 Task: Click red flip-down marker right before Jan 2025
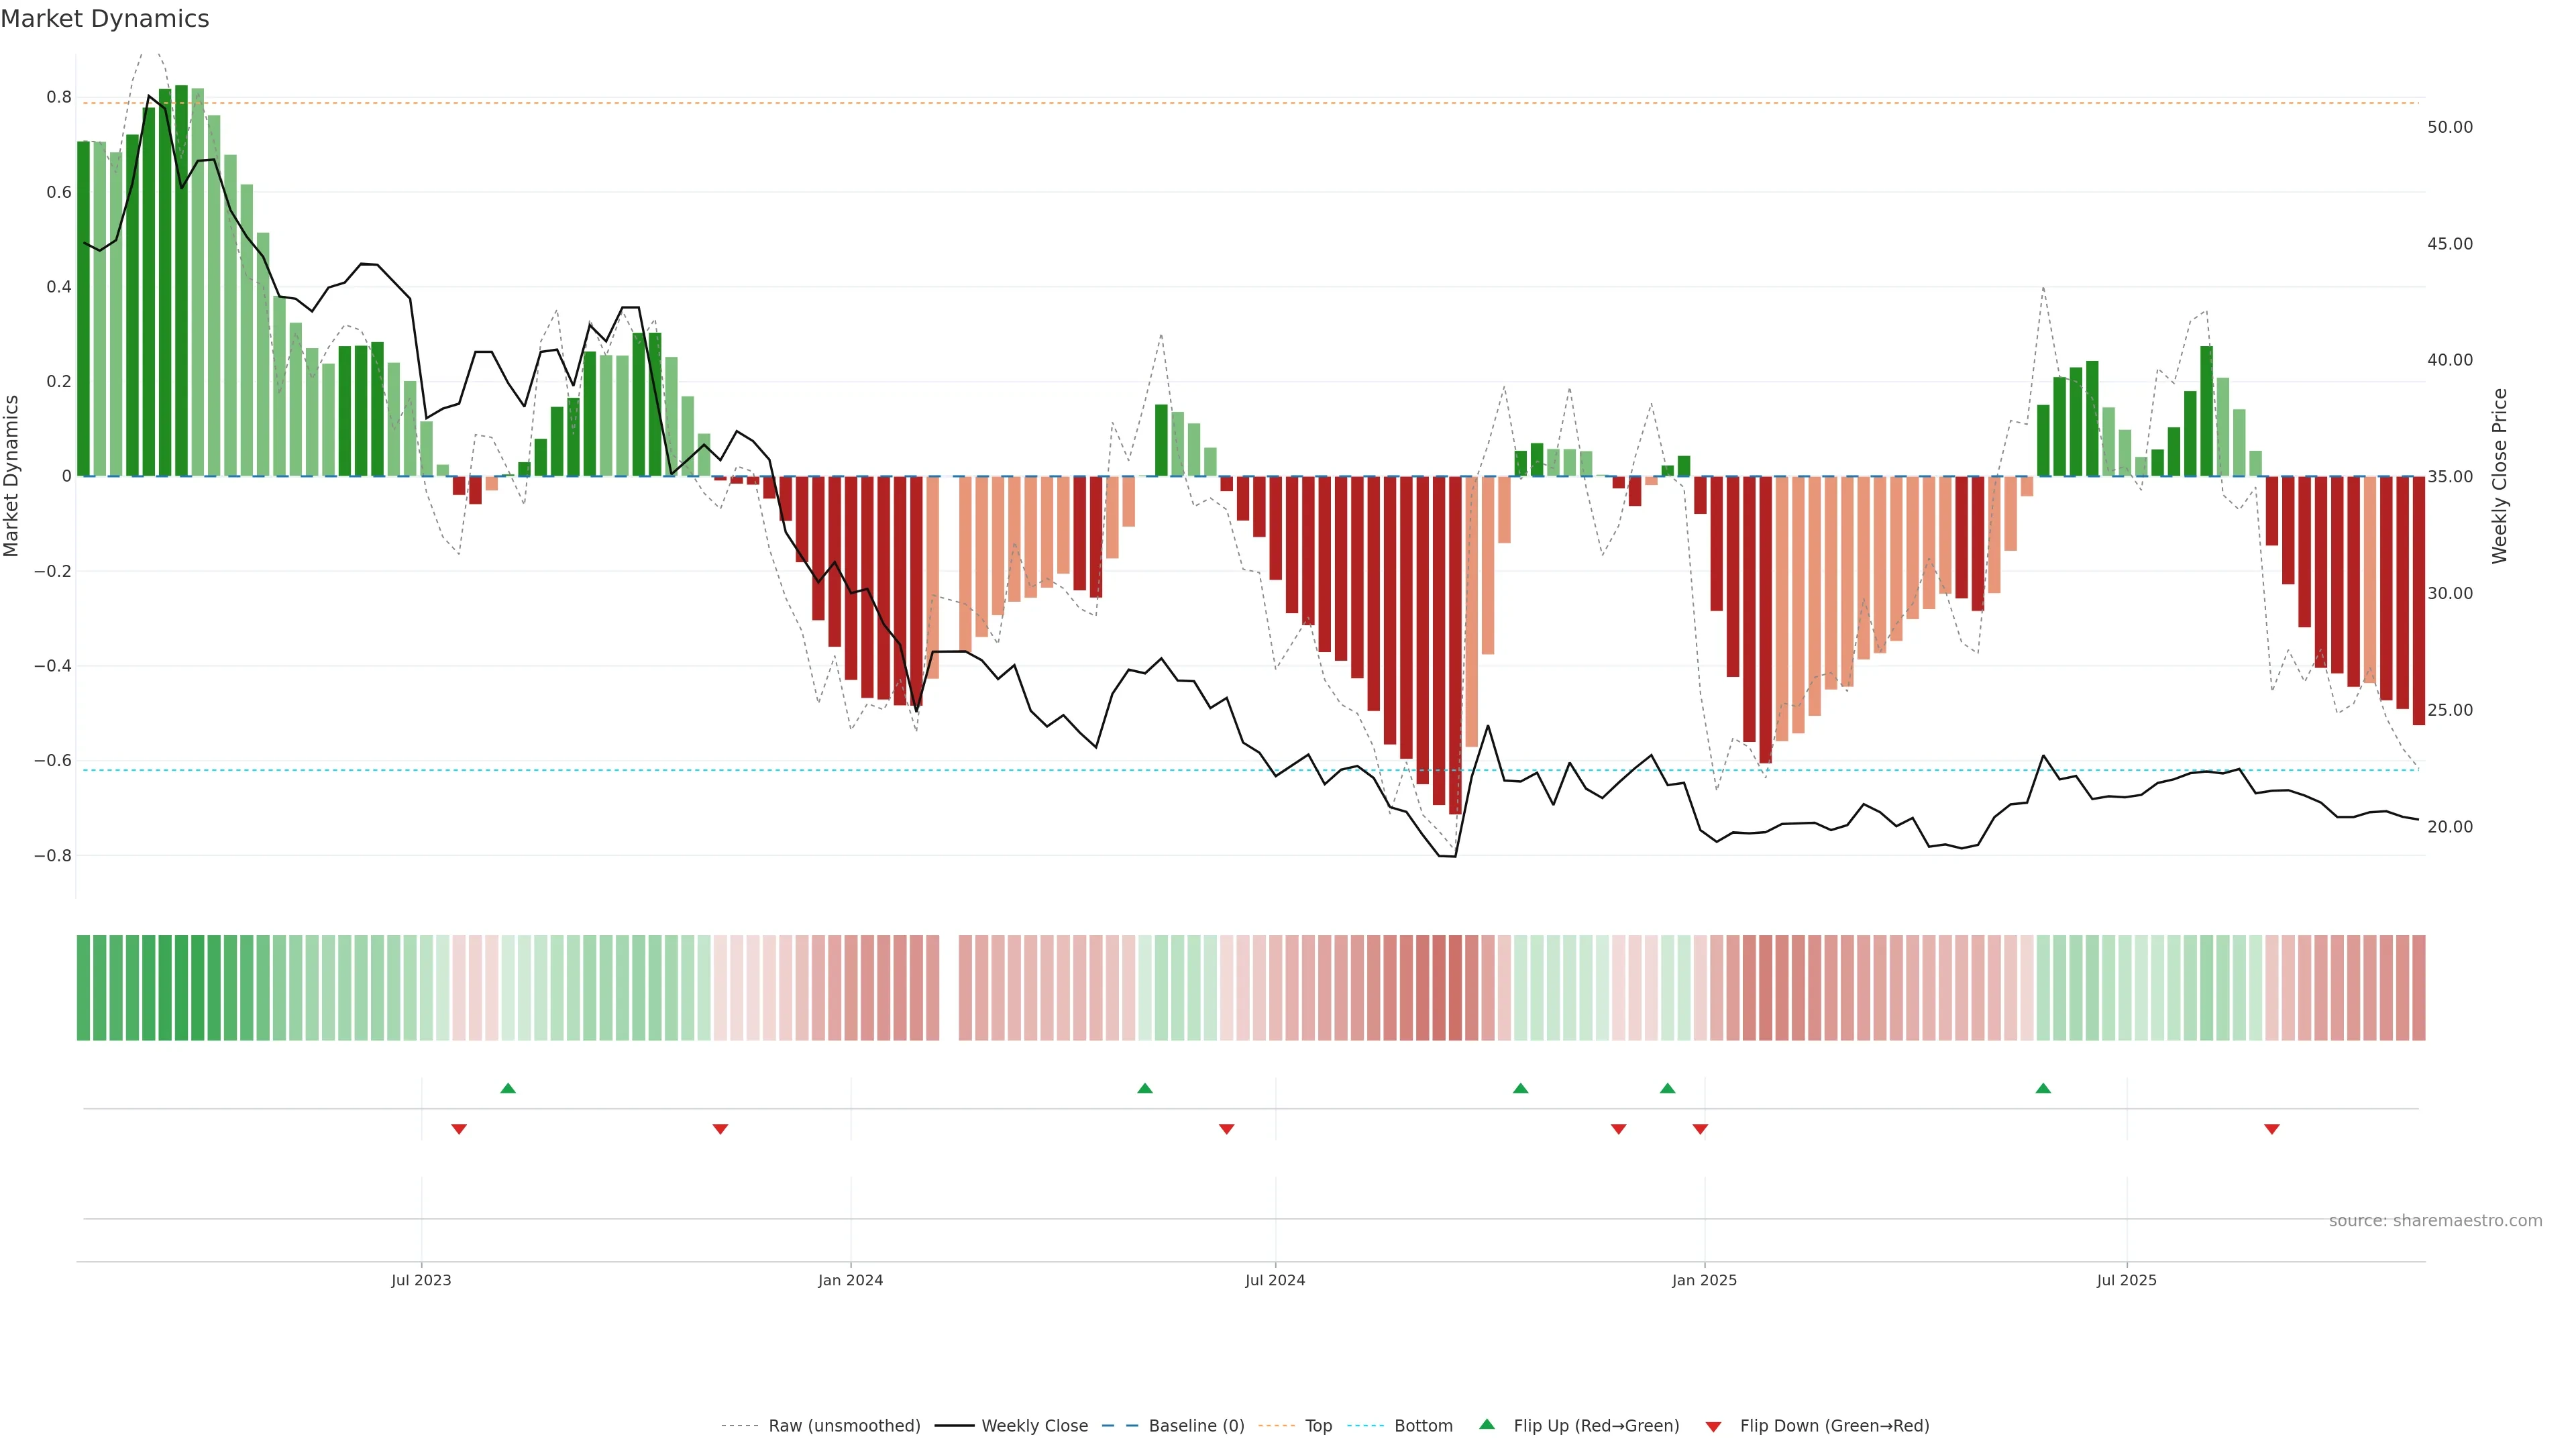pos(1700,1129)
